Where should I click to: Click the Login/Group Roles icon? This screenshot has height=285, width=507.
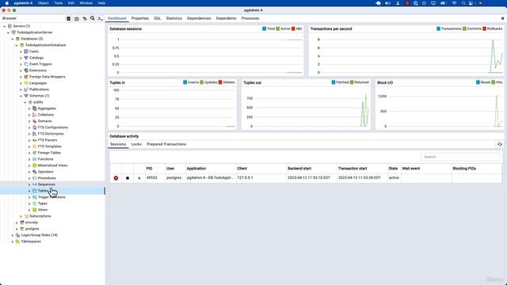click(17, 235)
